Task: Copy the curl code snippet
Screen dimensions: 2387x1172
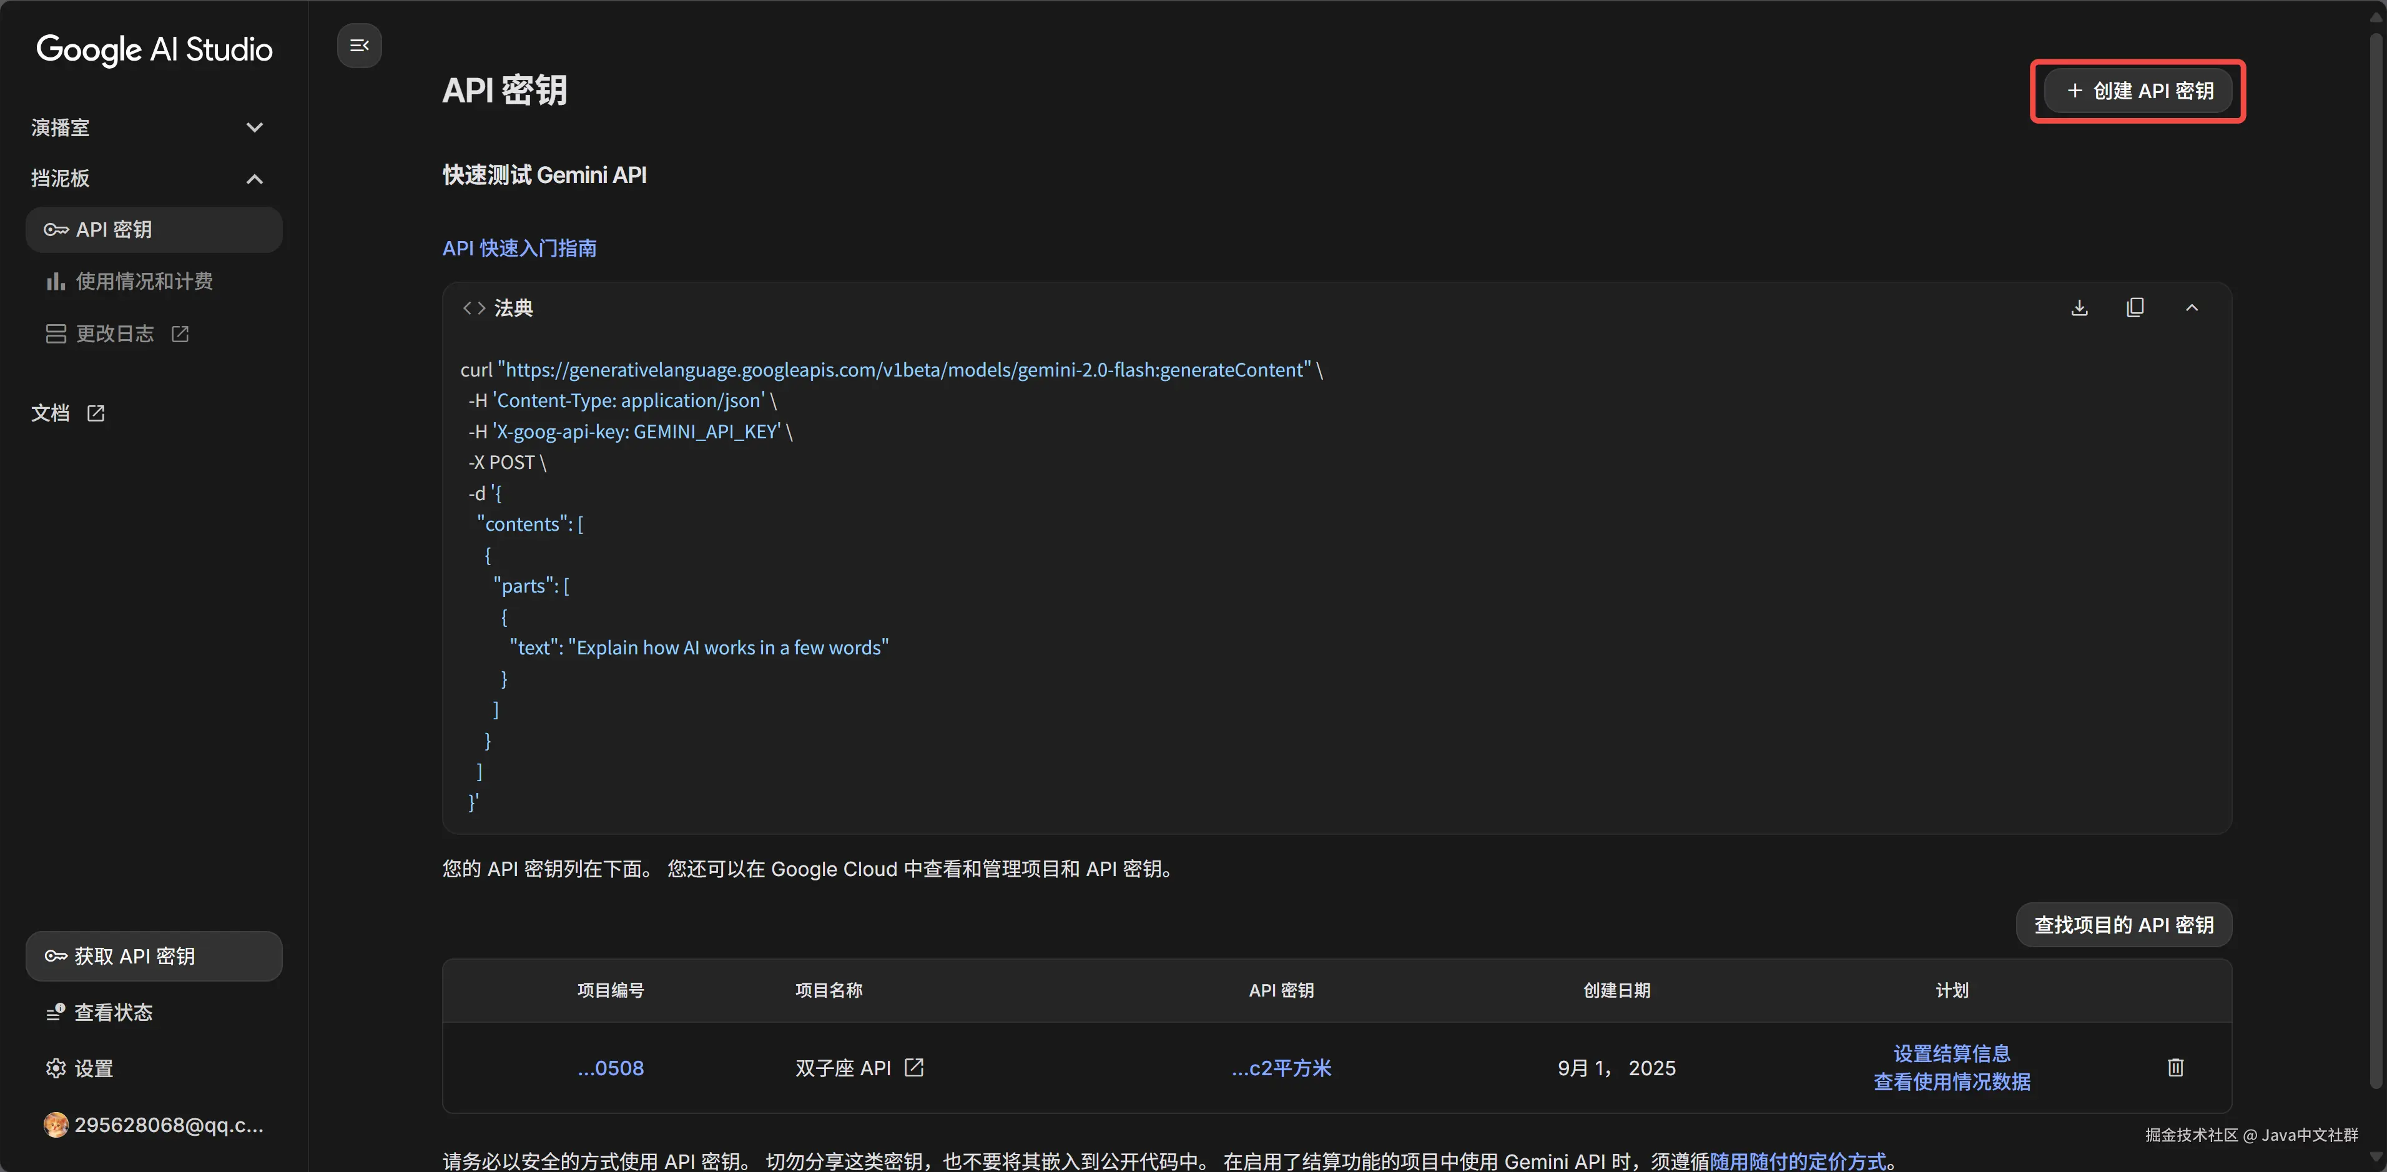Action: 2135,308
